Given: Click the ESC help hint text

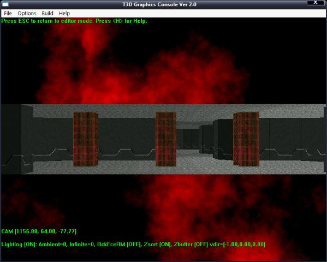Looking at the screenshot, I should pos(74,21).
